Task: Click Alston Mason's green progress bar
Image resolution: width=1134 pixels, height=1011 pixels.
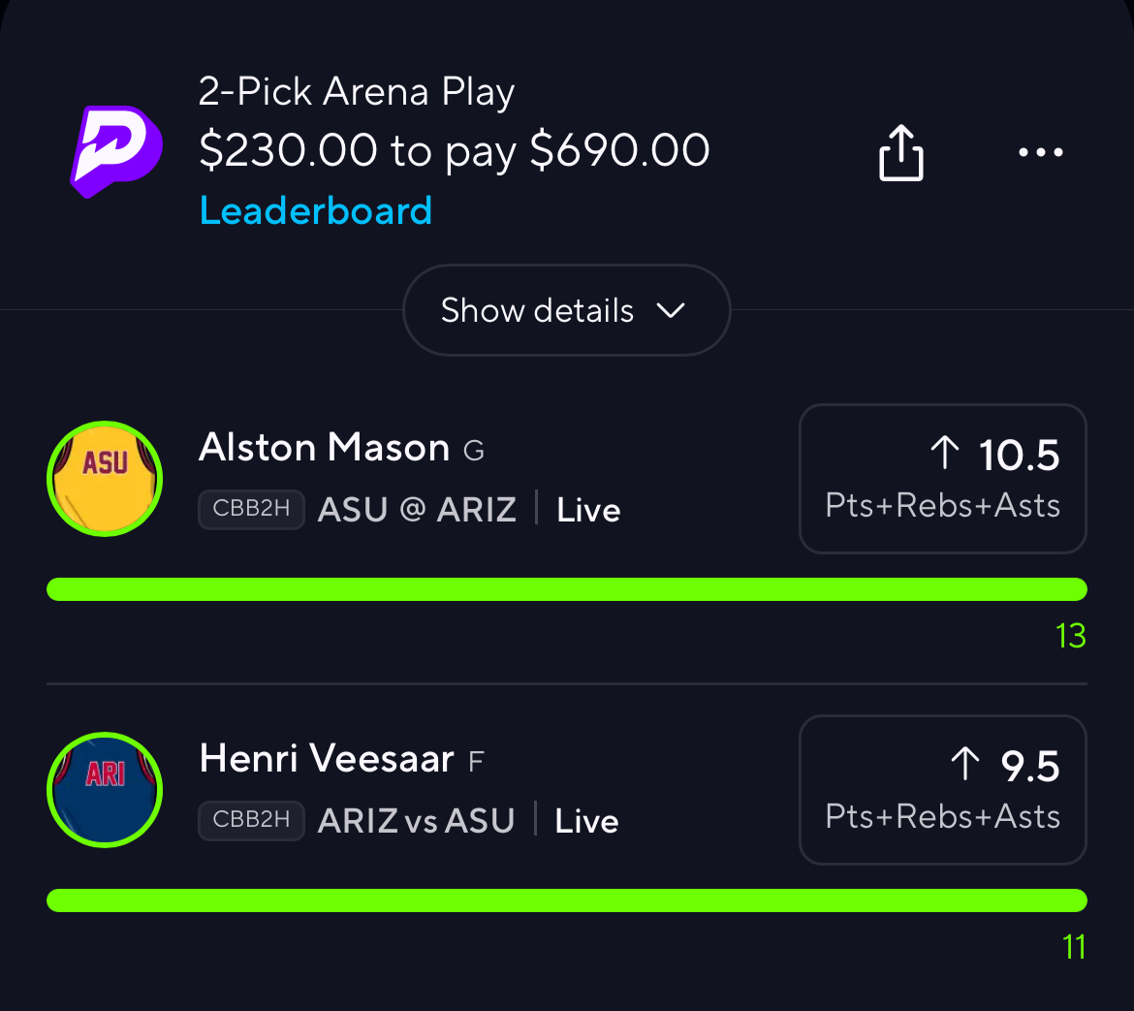Action: pyautogui.click(x=566, y=589)
